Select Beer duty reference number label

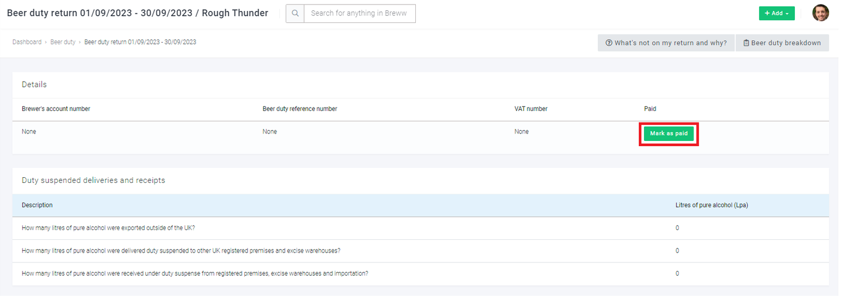(300, 109)
